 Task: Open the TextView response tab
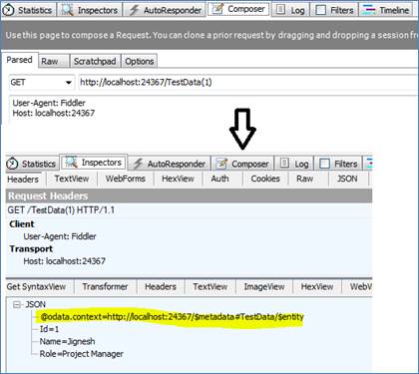pyautogui.click(x=210, y=287)
